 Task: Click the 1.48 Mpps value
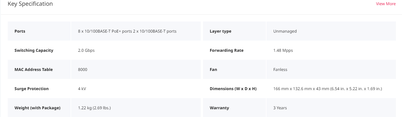[x=283, y=50]
